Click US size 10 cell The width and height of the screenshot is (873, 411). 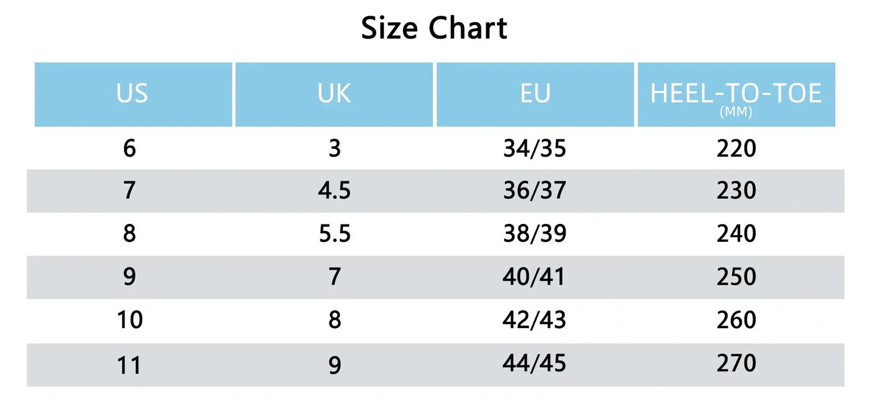(130, 320)
